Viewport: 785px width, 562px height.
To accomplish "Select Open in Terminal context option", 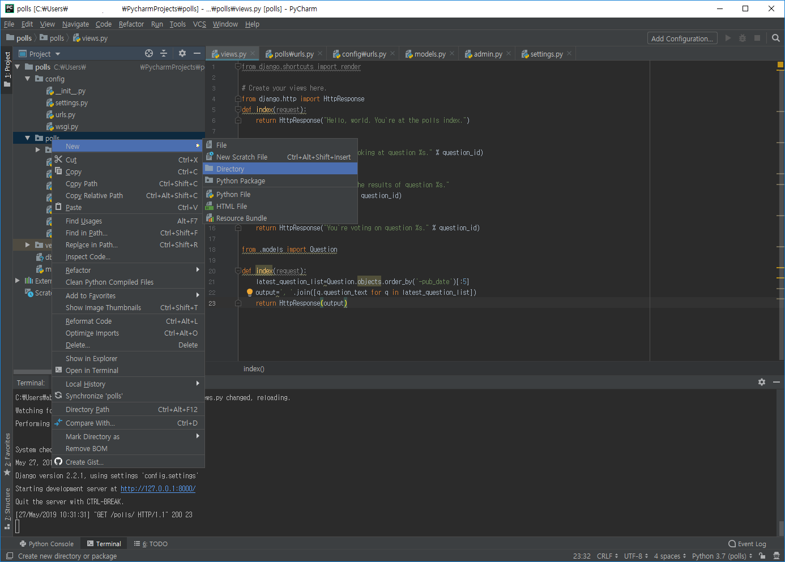I will pyautogui.click(x=128, y=370).
